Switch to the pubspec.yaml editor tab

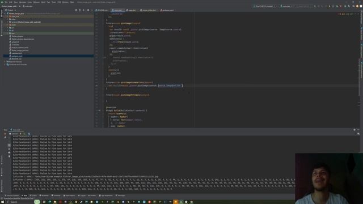coord(167,10)
